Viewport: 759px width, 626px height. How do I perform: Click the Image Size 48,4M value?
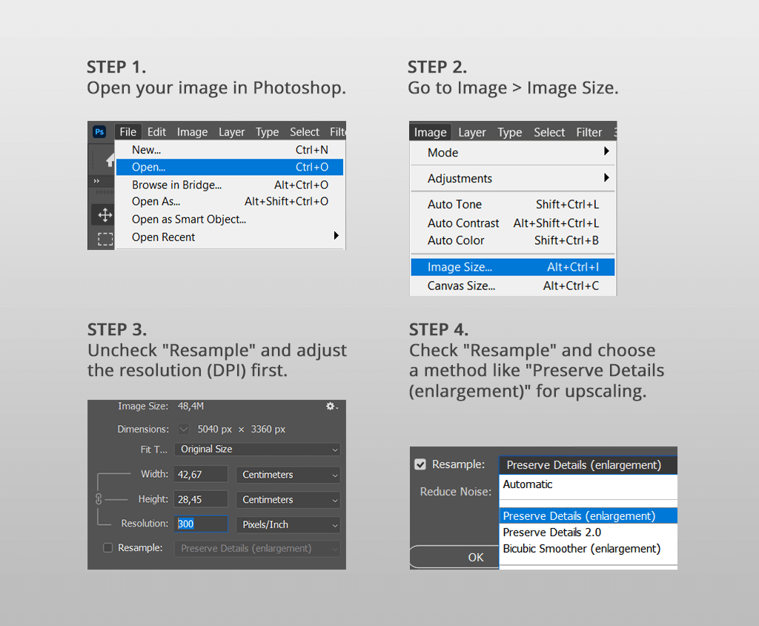coord(190,406)
